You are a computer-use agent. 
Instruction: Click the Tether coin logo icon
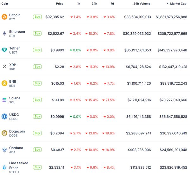pyautogui.click(x=4, y=50)
